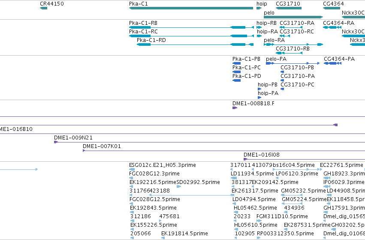Click the CG31710-PA protein label
The image size is (365, 240).
coord(298,76)
